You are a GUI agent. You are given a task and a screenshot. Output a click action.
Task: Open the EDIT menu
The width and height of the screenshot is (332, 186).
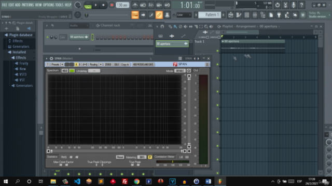pyautogui.click(x=11, y=5)
